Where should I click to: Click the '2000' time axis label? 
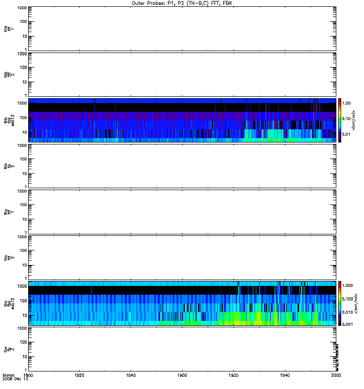(x=336, y=375)
